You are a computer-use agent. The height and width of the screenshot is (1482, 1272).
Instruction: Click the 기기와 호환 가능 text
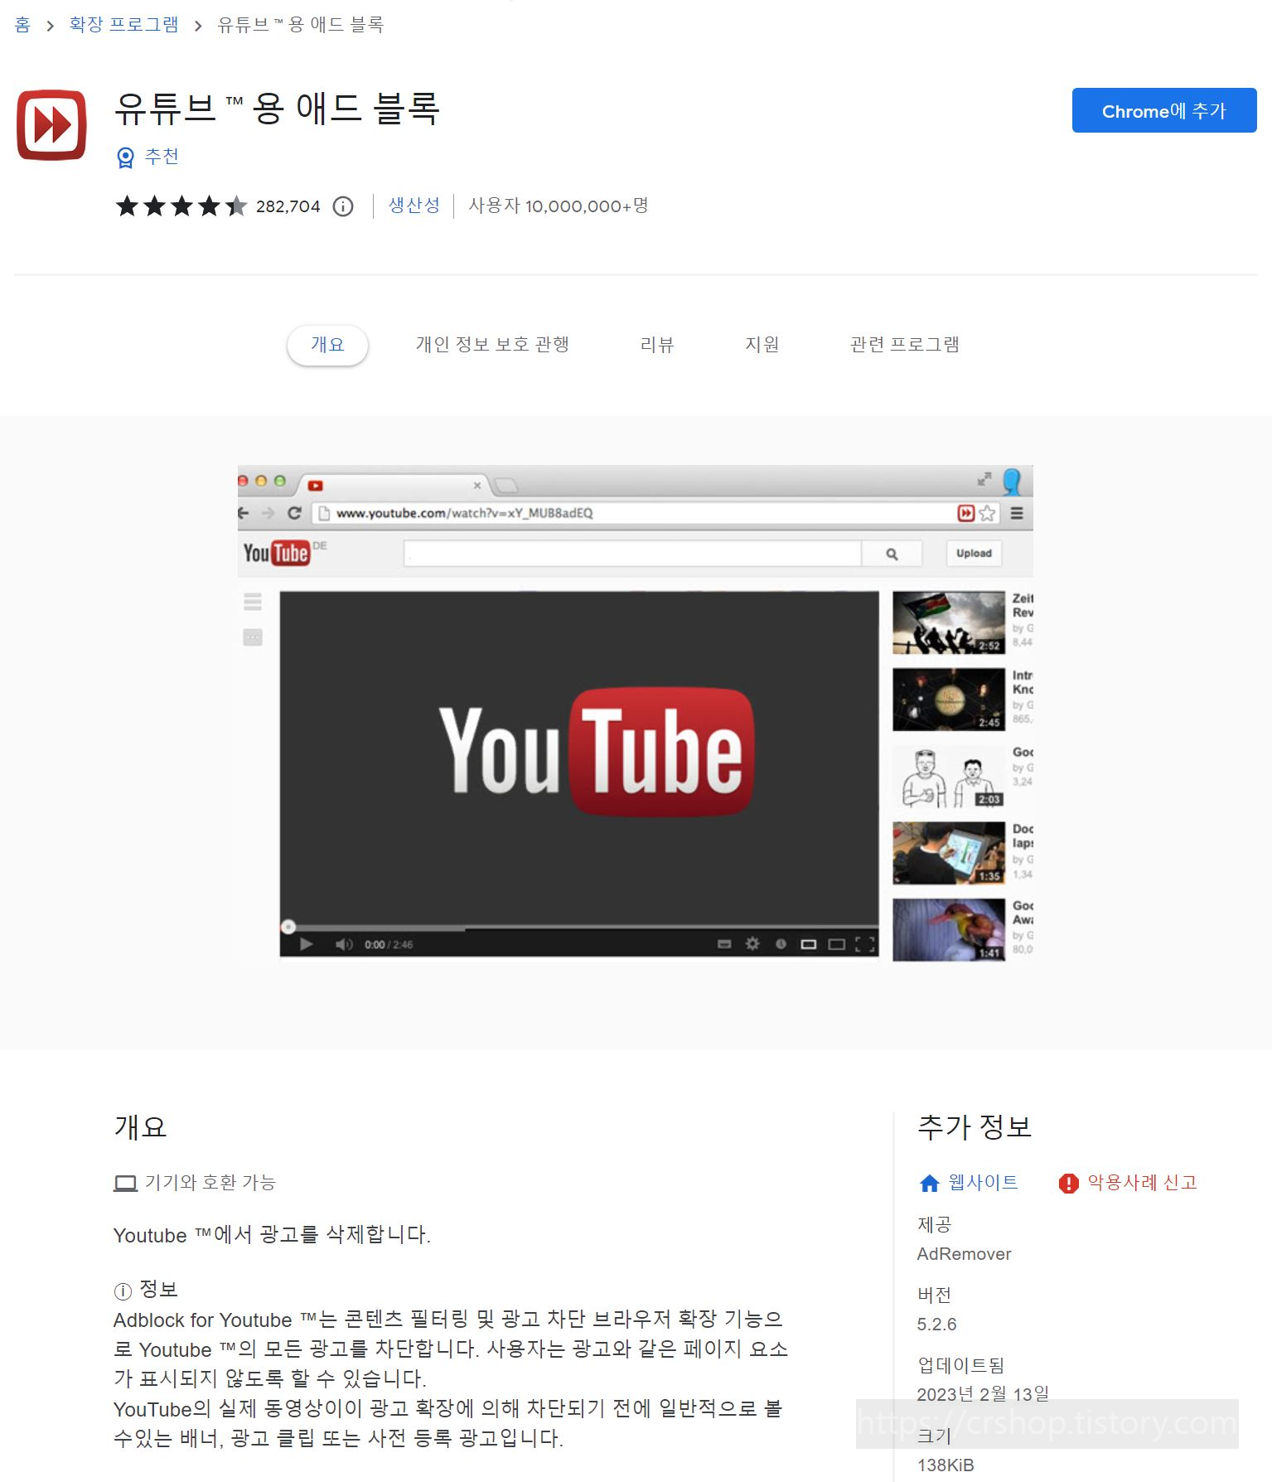[x=210, y=1183]
